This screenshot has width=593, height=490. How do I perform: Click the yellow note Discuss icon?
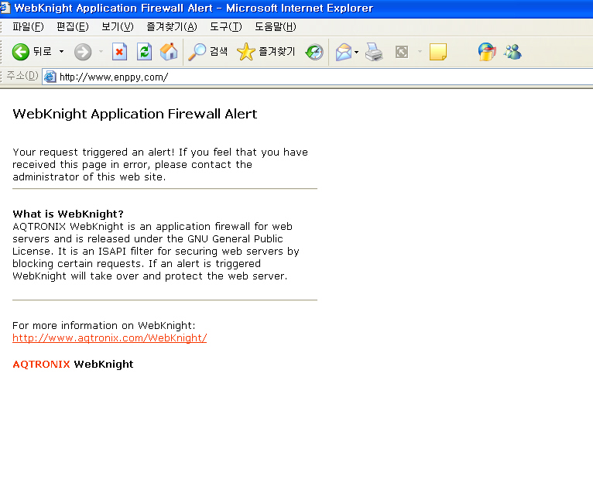tap(438, 52)
